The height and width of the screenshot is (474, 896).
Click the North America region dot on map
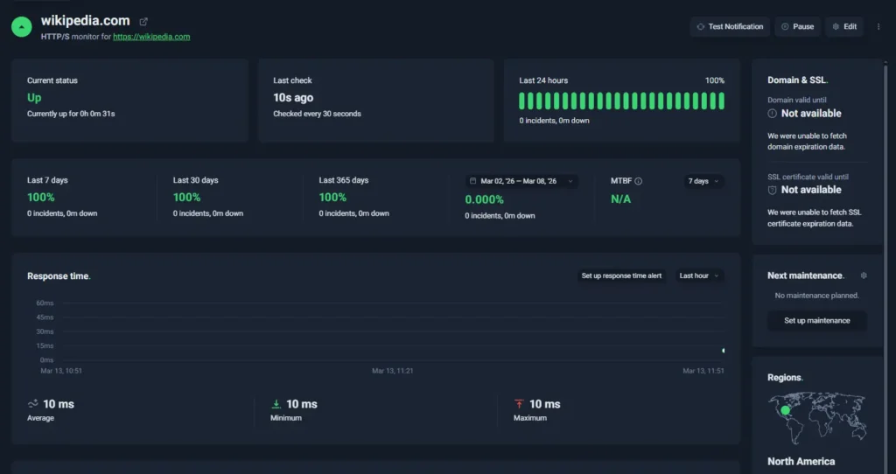(x=785, y=410)
